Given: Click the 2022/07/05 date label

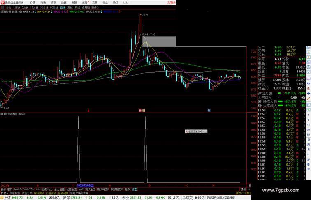Looking at the screenshot, I should click(x=85, y=186).
